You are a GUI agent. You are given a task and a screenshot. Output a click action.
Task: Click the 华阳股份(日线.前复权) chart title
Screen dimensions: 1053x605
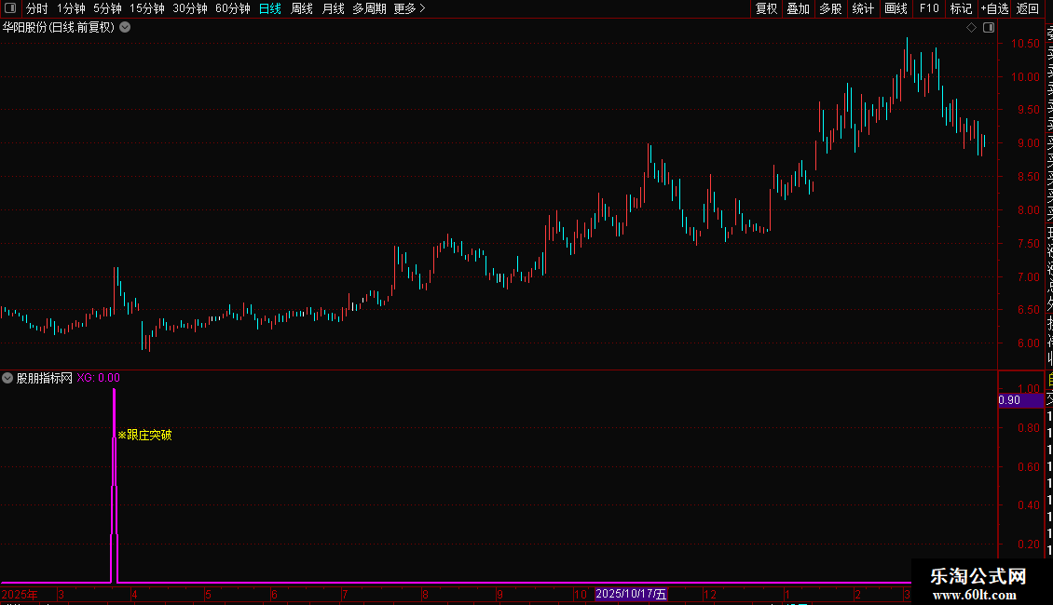point(59,28)
